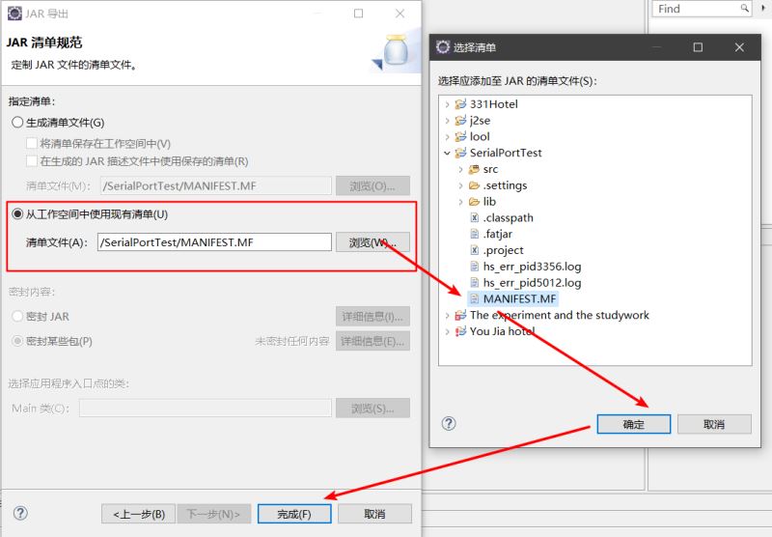Click the 完成(F) finish button

[294, 514]
